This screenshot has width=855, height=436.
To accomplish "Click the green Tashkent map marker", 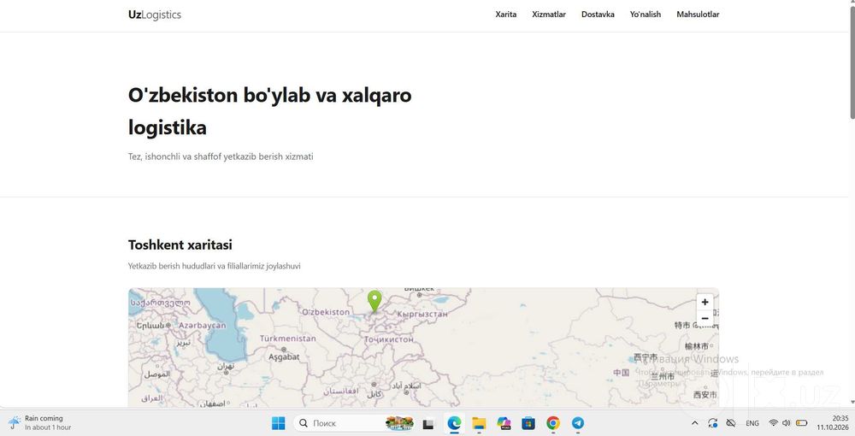I will click(x=374, y=302).
